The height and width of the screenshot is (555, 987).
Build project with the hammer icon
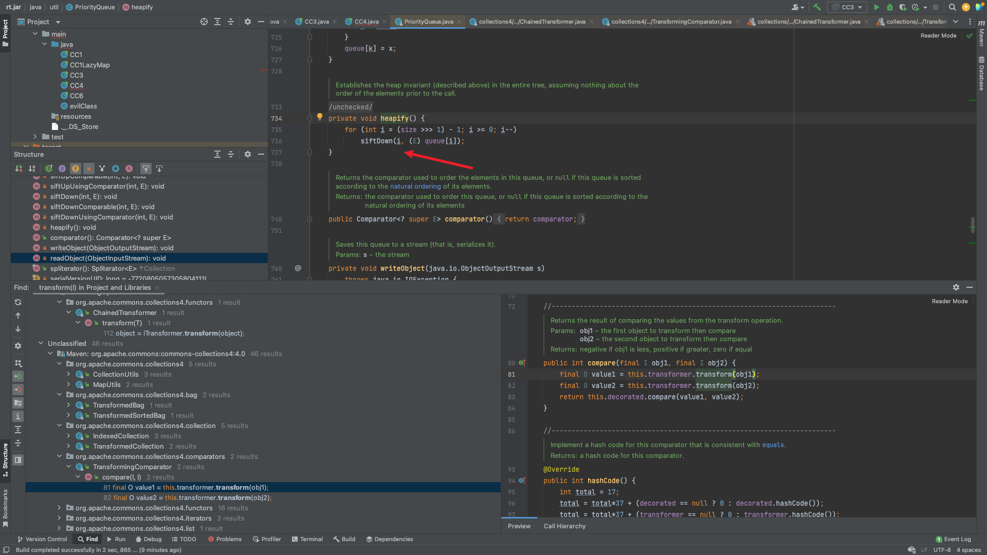pyautogui.click(x=817, y=7)
